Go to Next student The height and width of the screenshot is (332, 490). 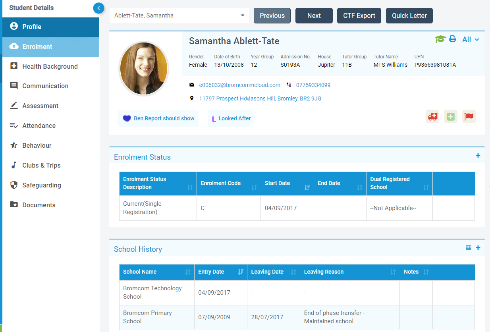(314, 15)
